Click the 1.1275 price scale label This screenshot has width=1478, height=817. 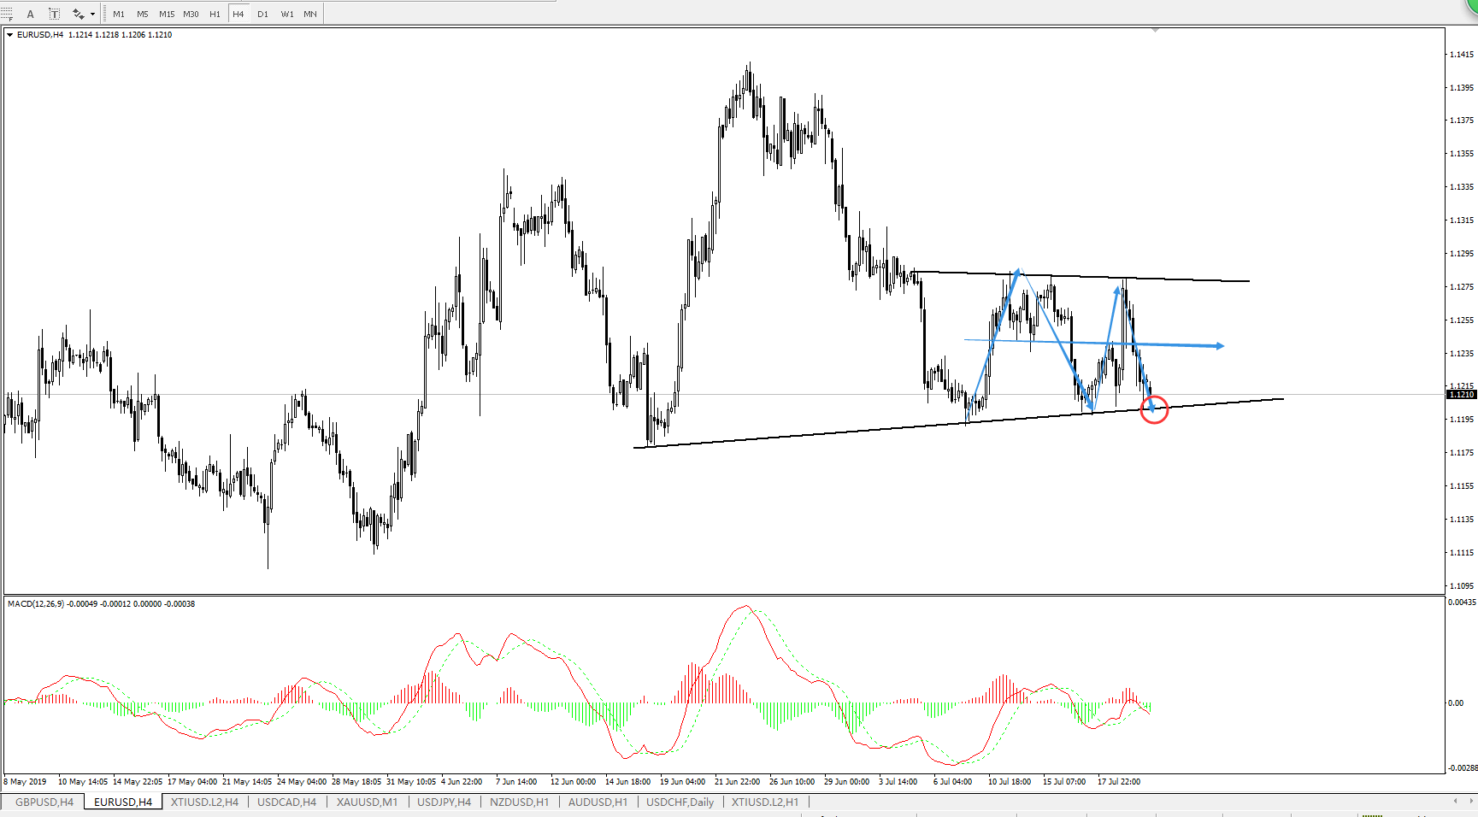(1462, 286)
